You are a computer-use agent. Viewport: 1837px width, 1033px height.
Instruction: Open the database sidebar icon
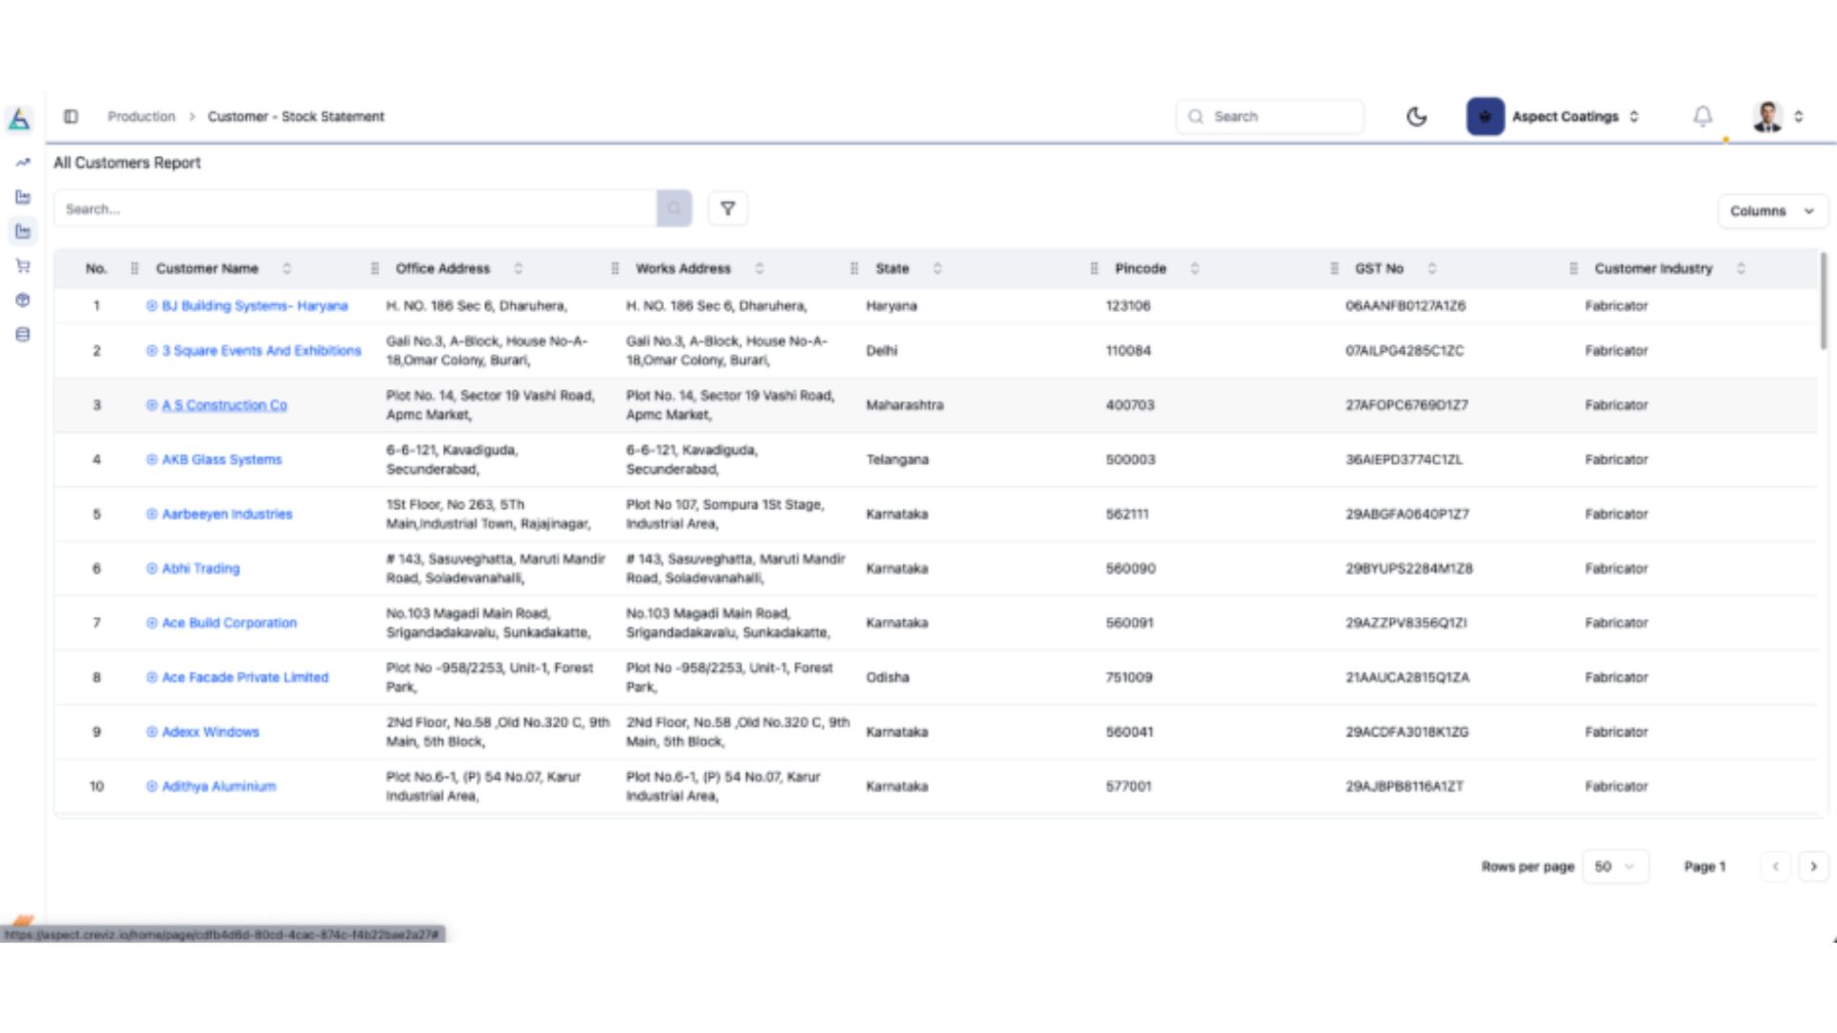[x=23, y=335]
